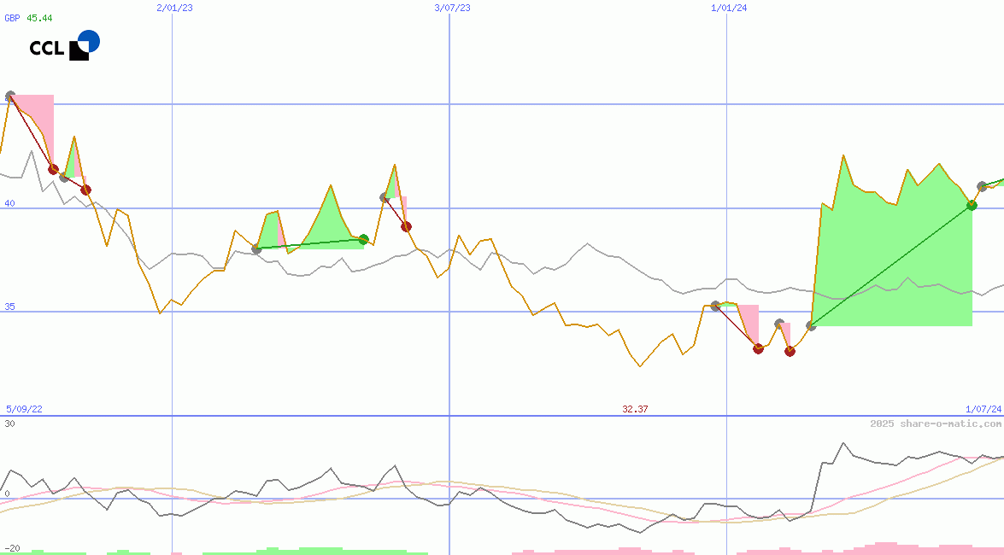Click the 45.44 price value

[x=39, y=18]
